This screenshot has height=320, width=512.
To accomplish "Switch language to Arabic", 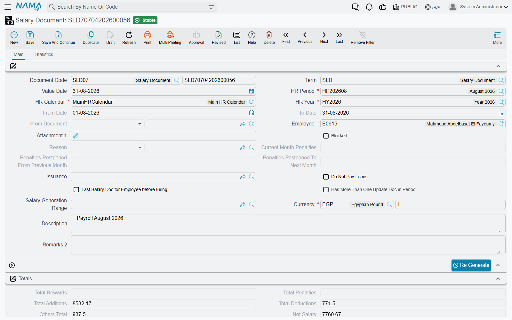I will (x=432, y=7).
